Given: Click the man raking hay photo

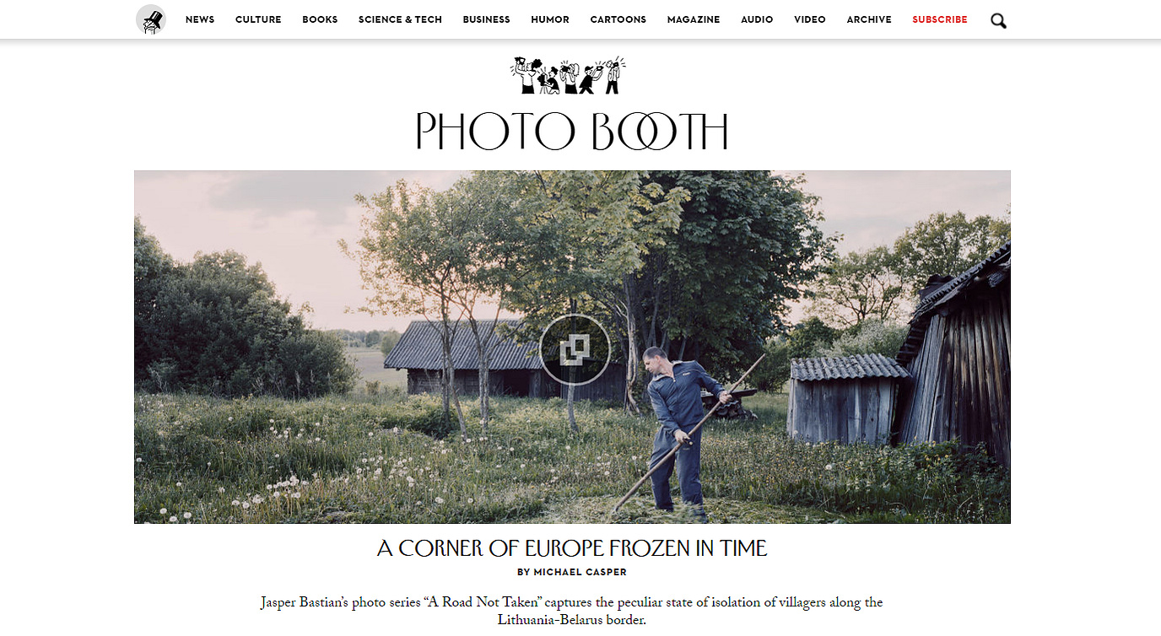Looking at the screenshot, I should 572,347.
